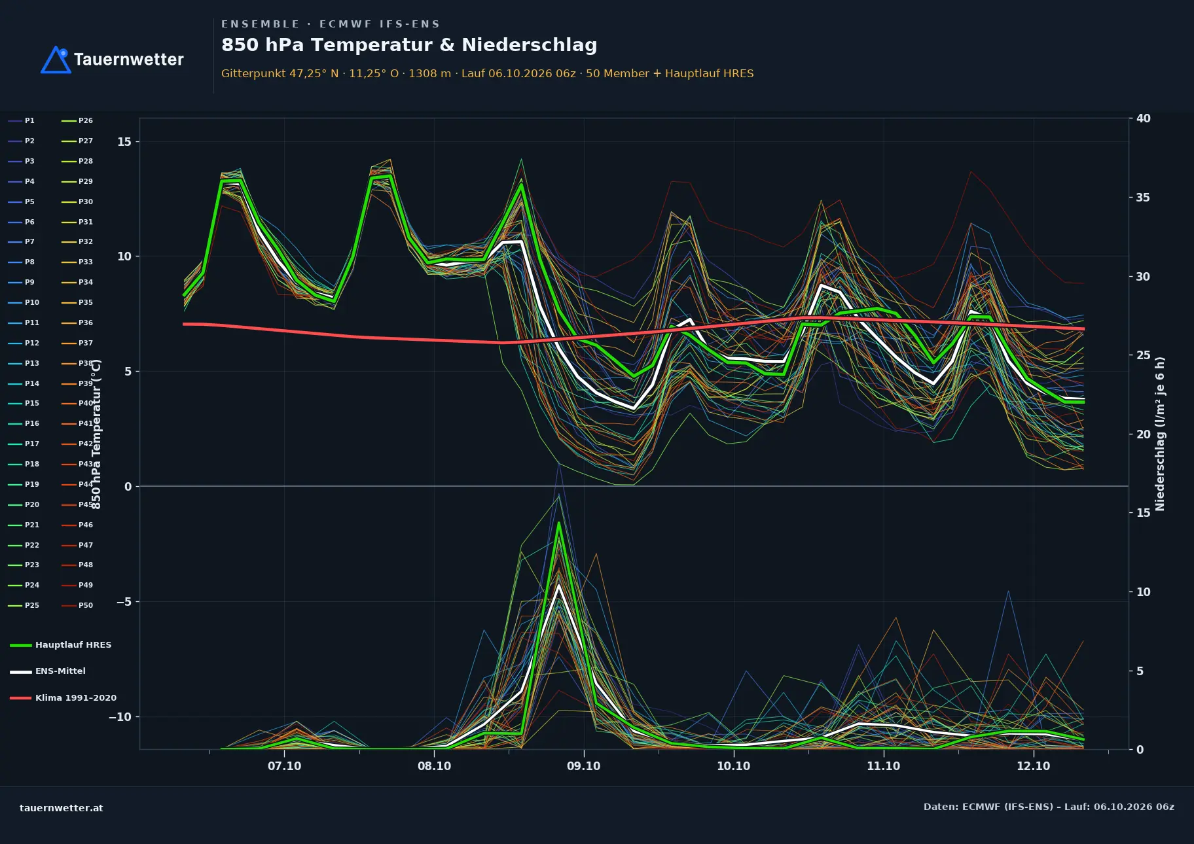
Task: Click the Tauernwetter brand name
Action: pyautogui.click(x=129, y=60)
